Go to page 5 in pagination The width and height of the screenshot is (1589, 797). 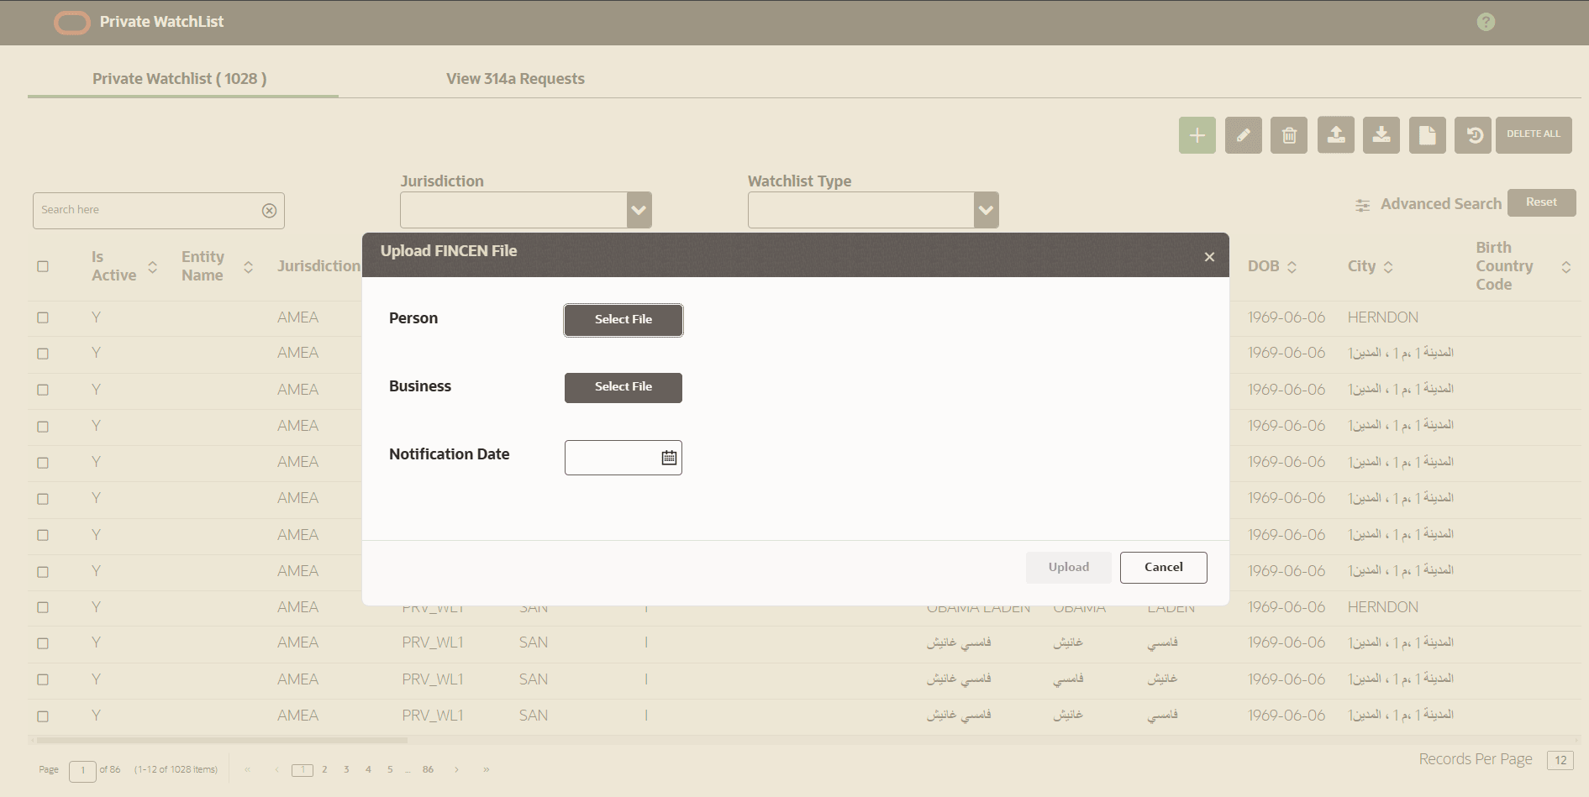pyautogui.click(x=390, y=769)
